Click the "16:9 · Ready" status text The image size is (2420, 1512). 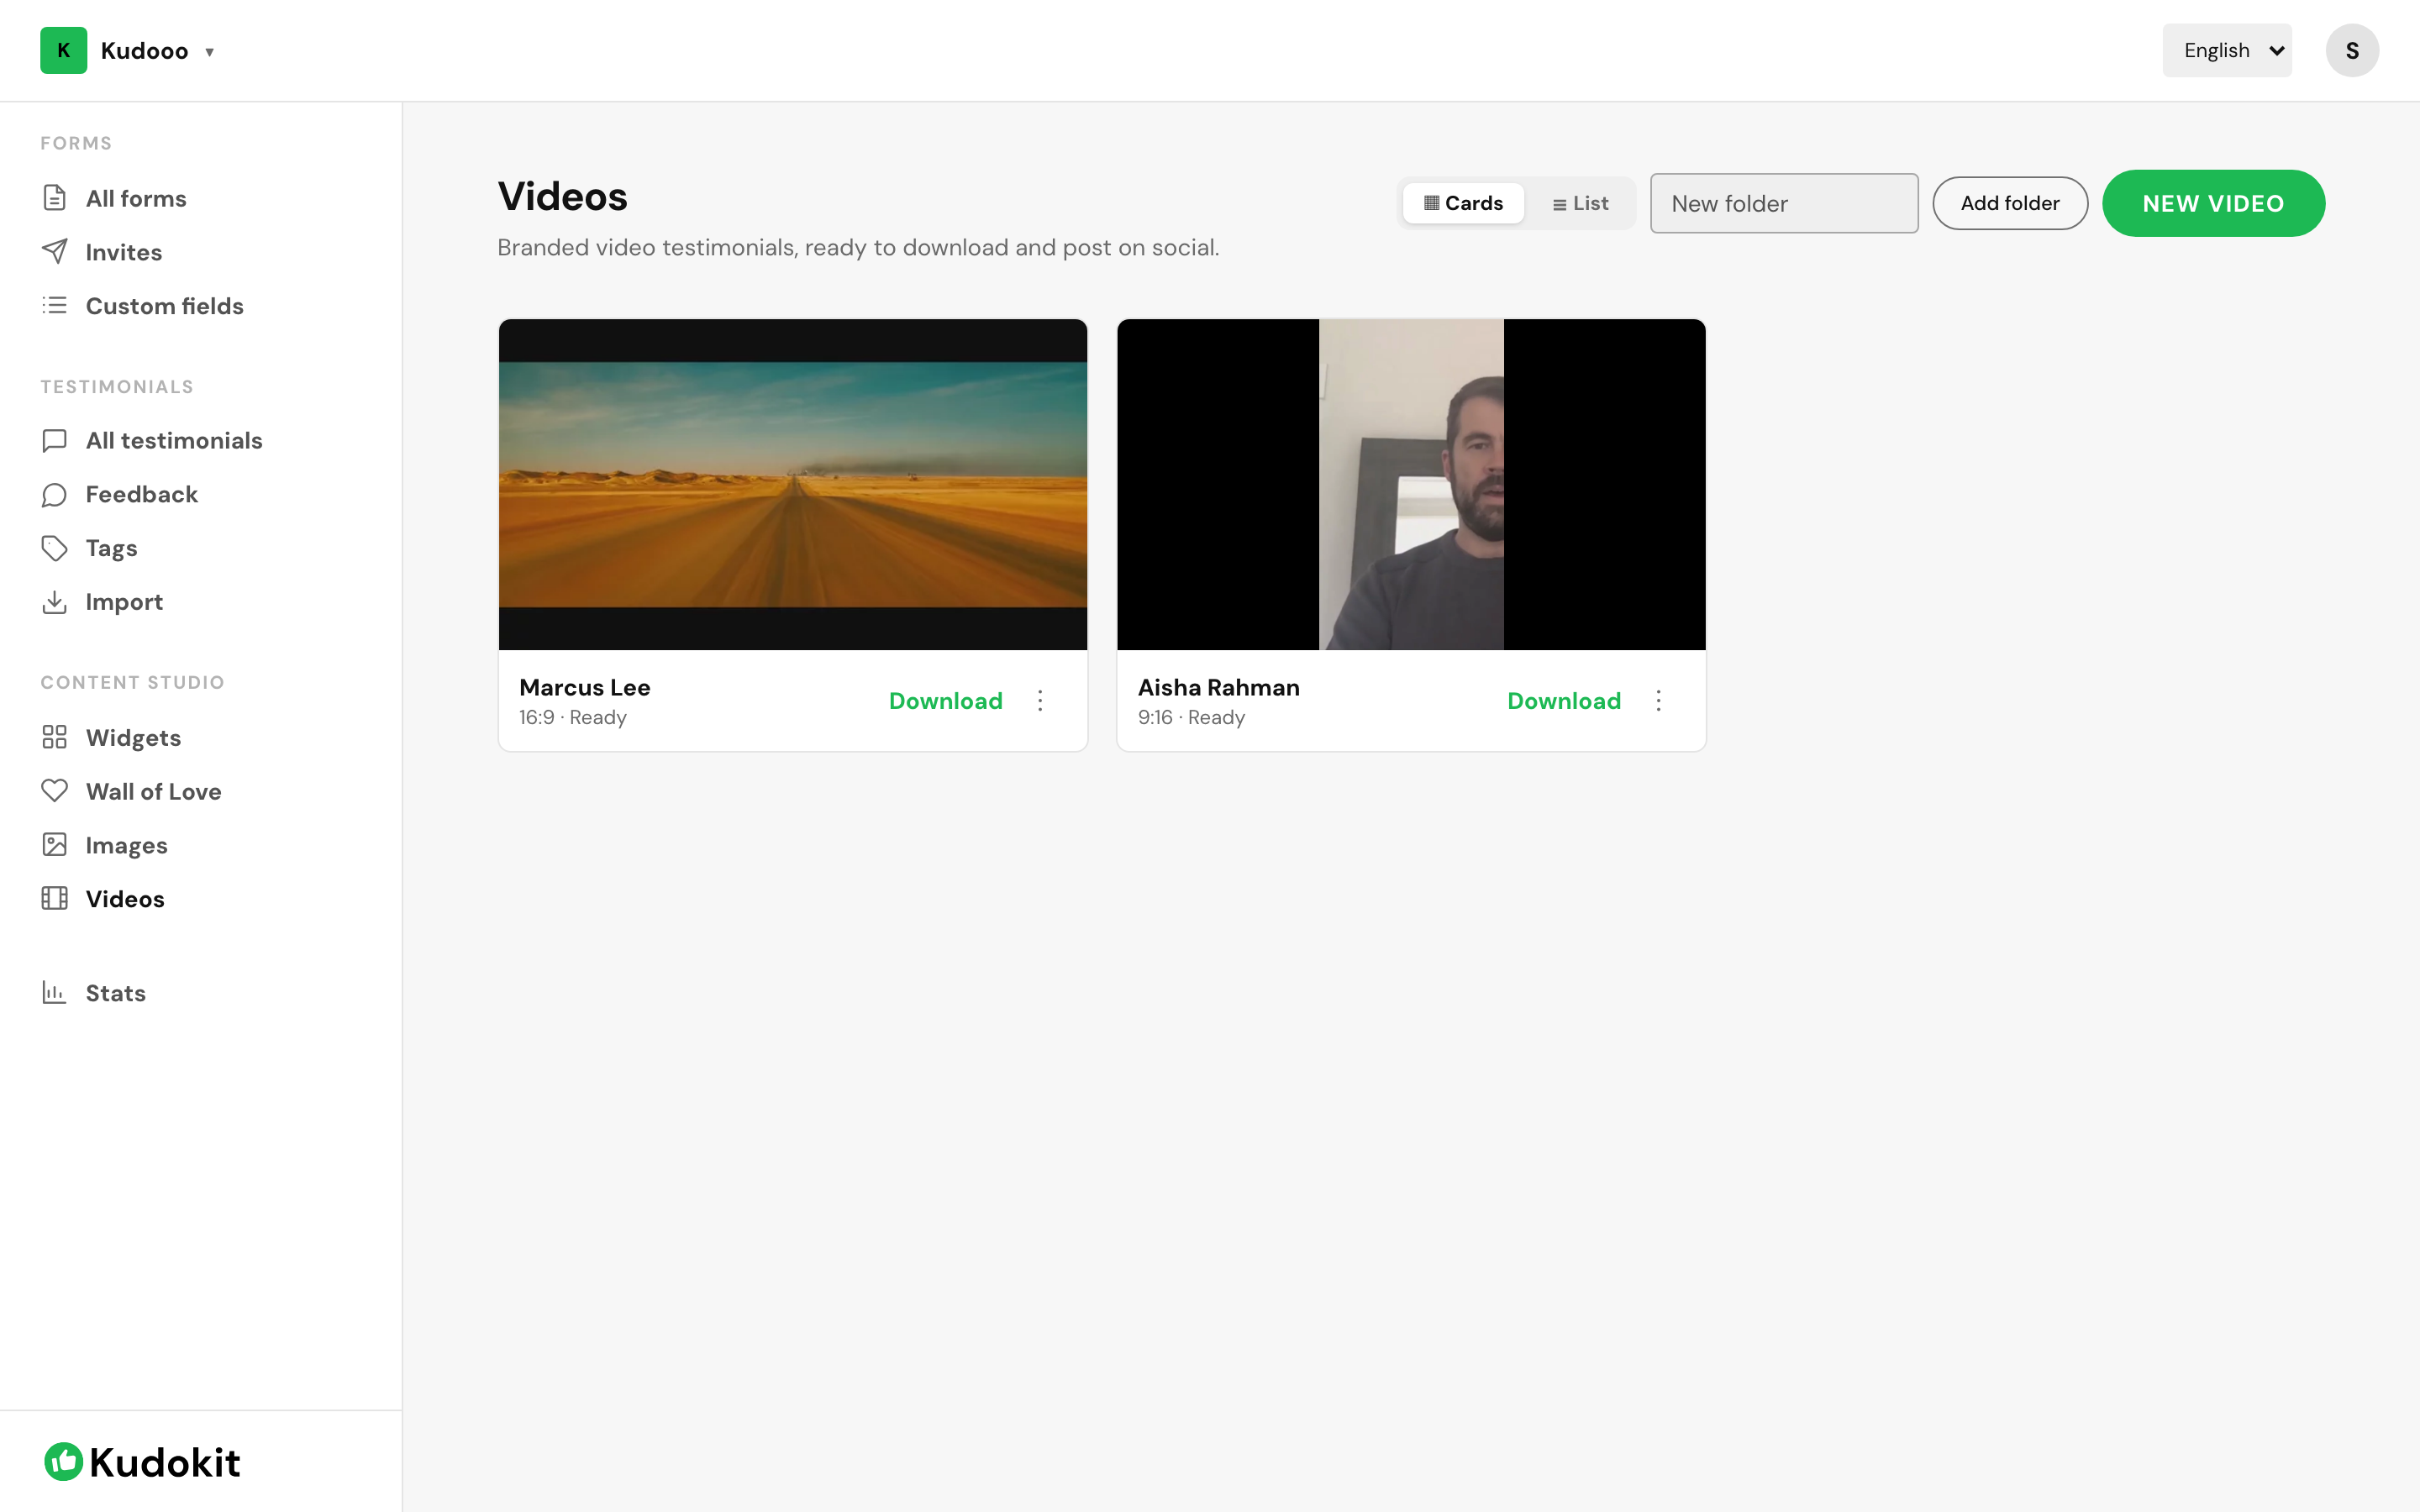573,717
